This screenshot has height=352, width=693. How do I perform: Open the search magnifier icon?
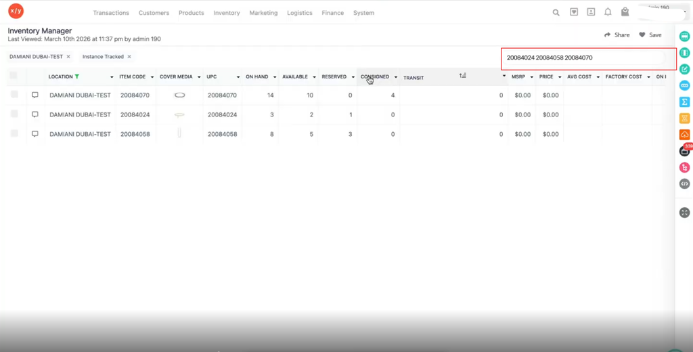[556, 12]
